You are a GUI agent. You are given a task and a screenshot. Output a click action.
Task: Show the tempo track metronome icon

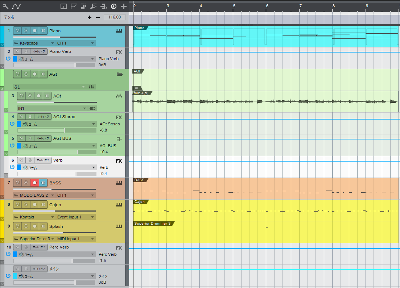click(x=114, y=7)
